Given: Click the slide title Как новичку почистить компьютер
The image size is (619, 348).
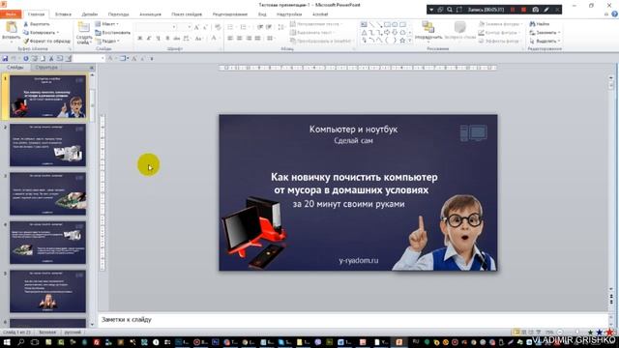Looking at the screenshot, I should pos(354,184).
